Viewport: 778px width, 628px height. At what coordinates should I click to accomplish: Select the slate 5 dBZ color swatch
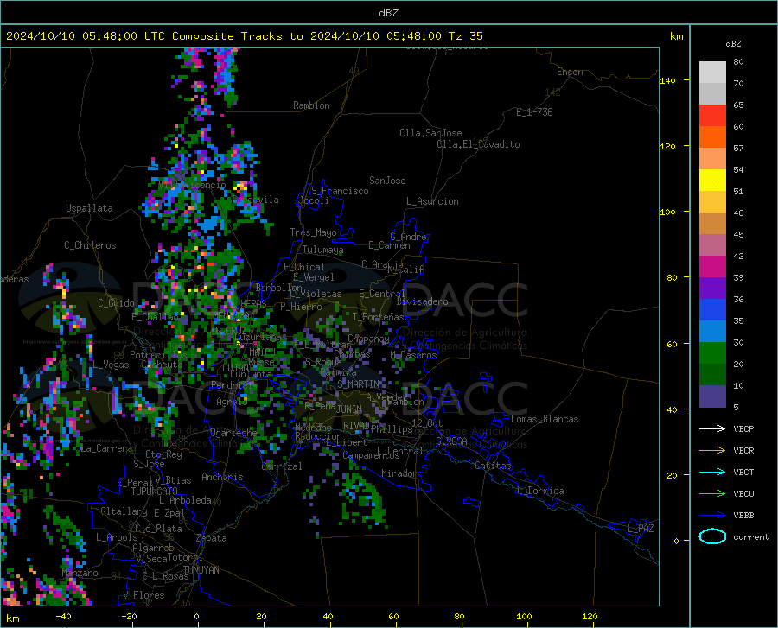coord(712,396)
